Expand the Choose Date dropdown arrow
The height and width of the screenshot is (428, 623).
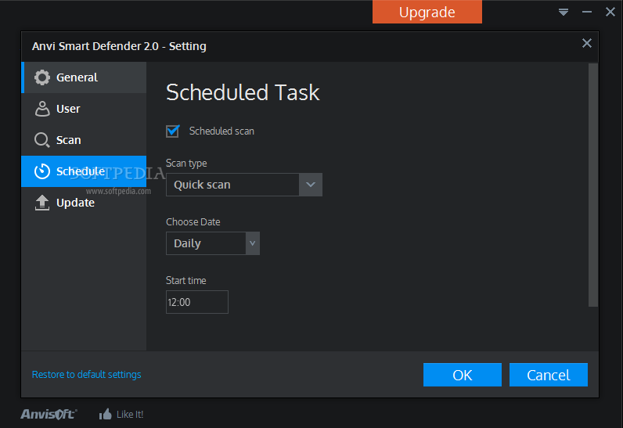(x=252, y=243)
